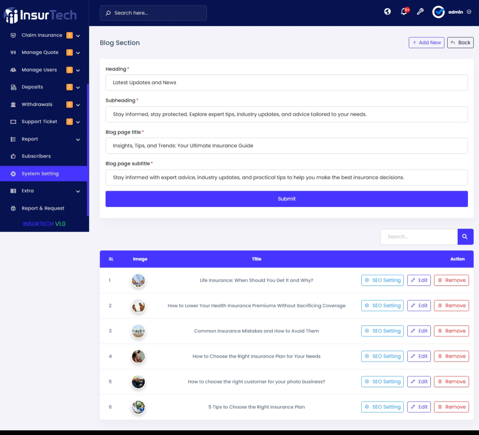The image size is (479, 435).
Task: Expand the Extra menu chevron
Action: pos(78,191)
